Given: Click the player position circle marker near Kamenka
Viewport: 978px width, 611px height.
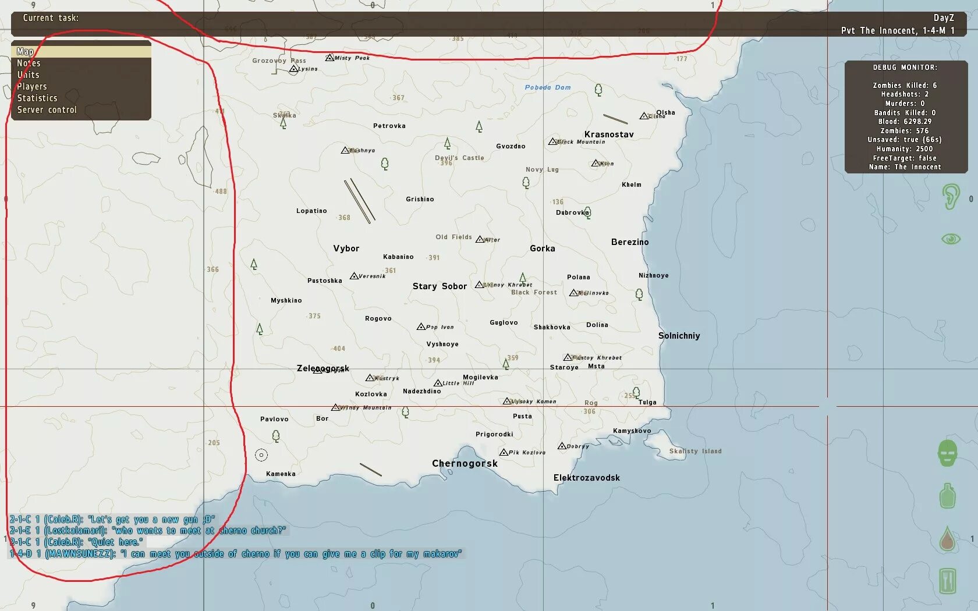Looking at the screenshot, I should coord(261,455).
